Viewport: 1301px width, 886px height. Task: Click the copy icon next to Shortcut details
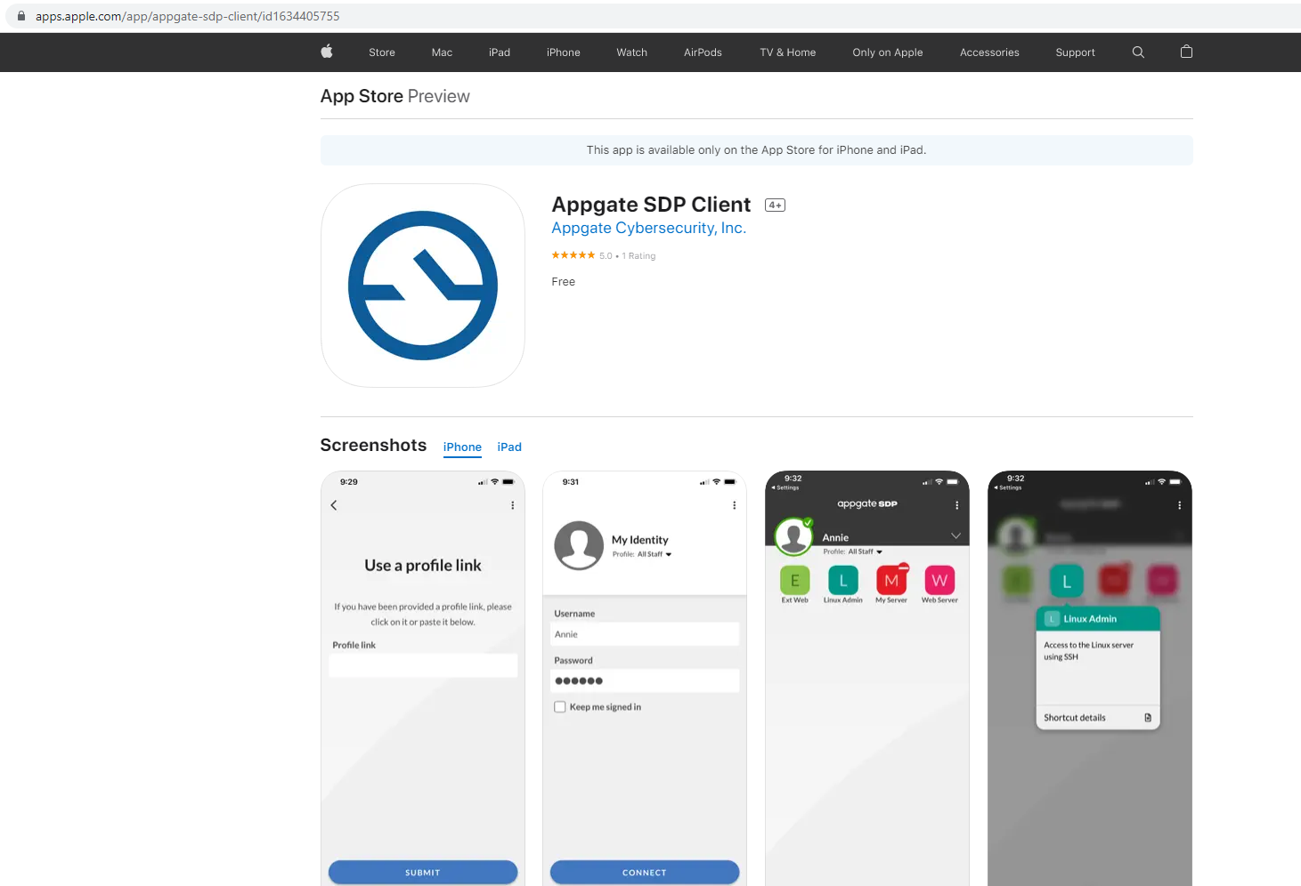coord(1149,718)
